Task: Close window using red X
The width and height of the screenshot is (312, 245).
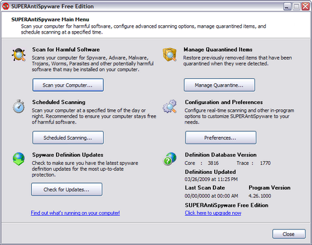Action: 306,6
